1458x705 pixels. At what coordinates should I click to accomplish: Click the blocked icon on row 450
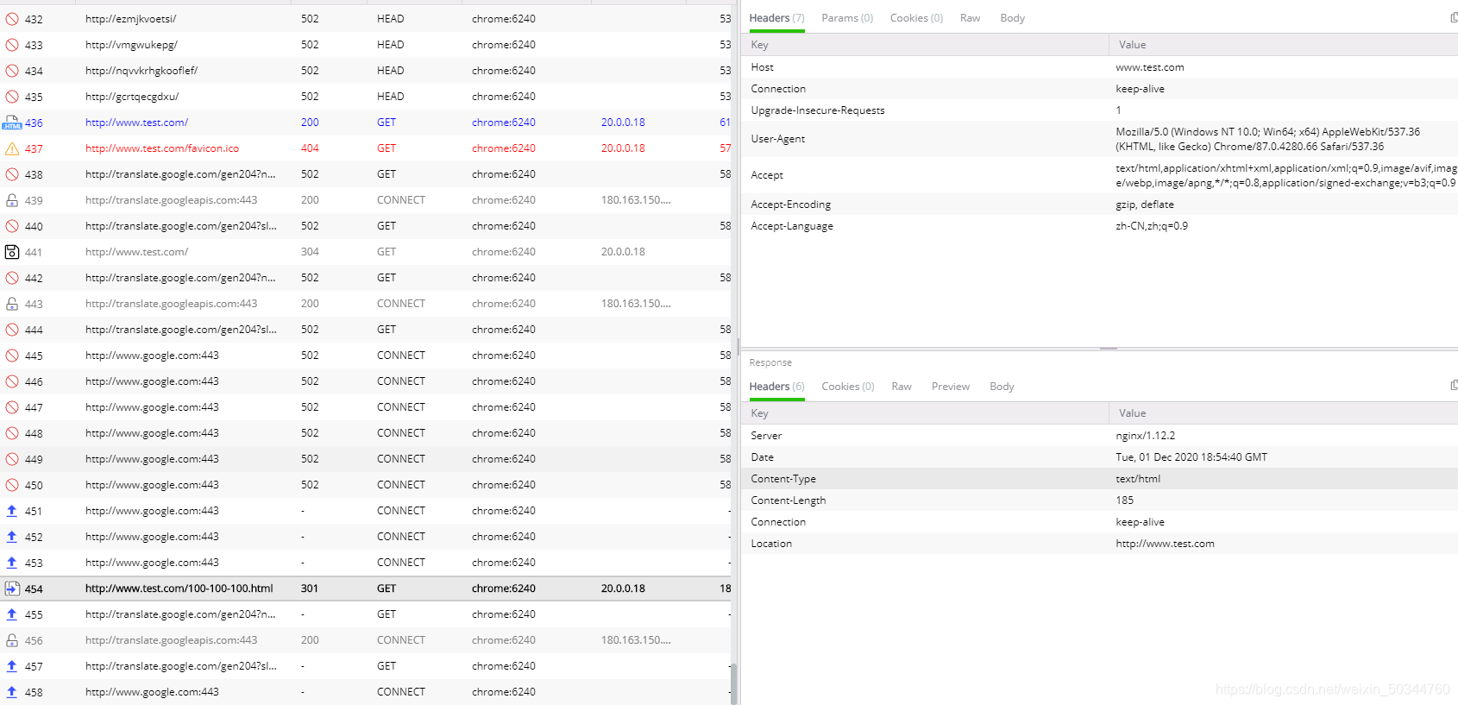pyautogui.click(x=12, y=485)
